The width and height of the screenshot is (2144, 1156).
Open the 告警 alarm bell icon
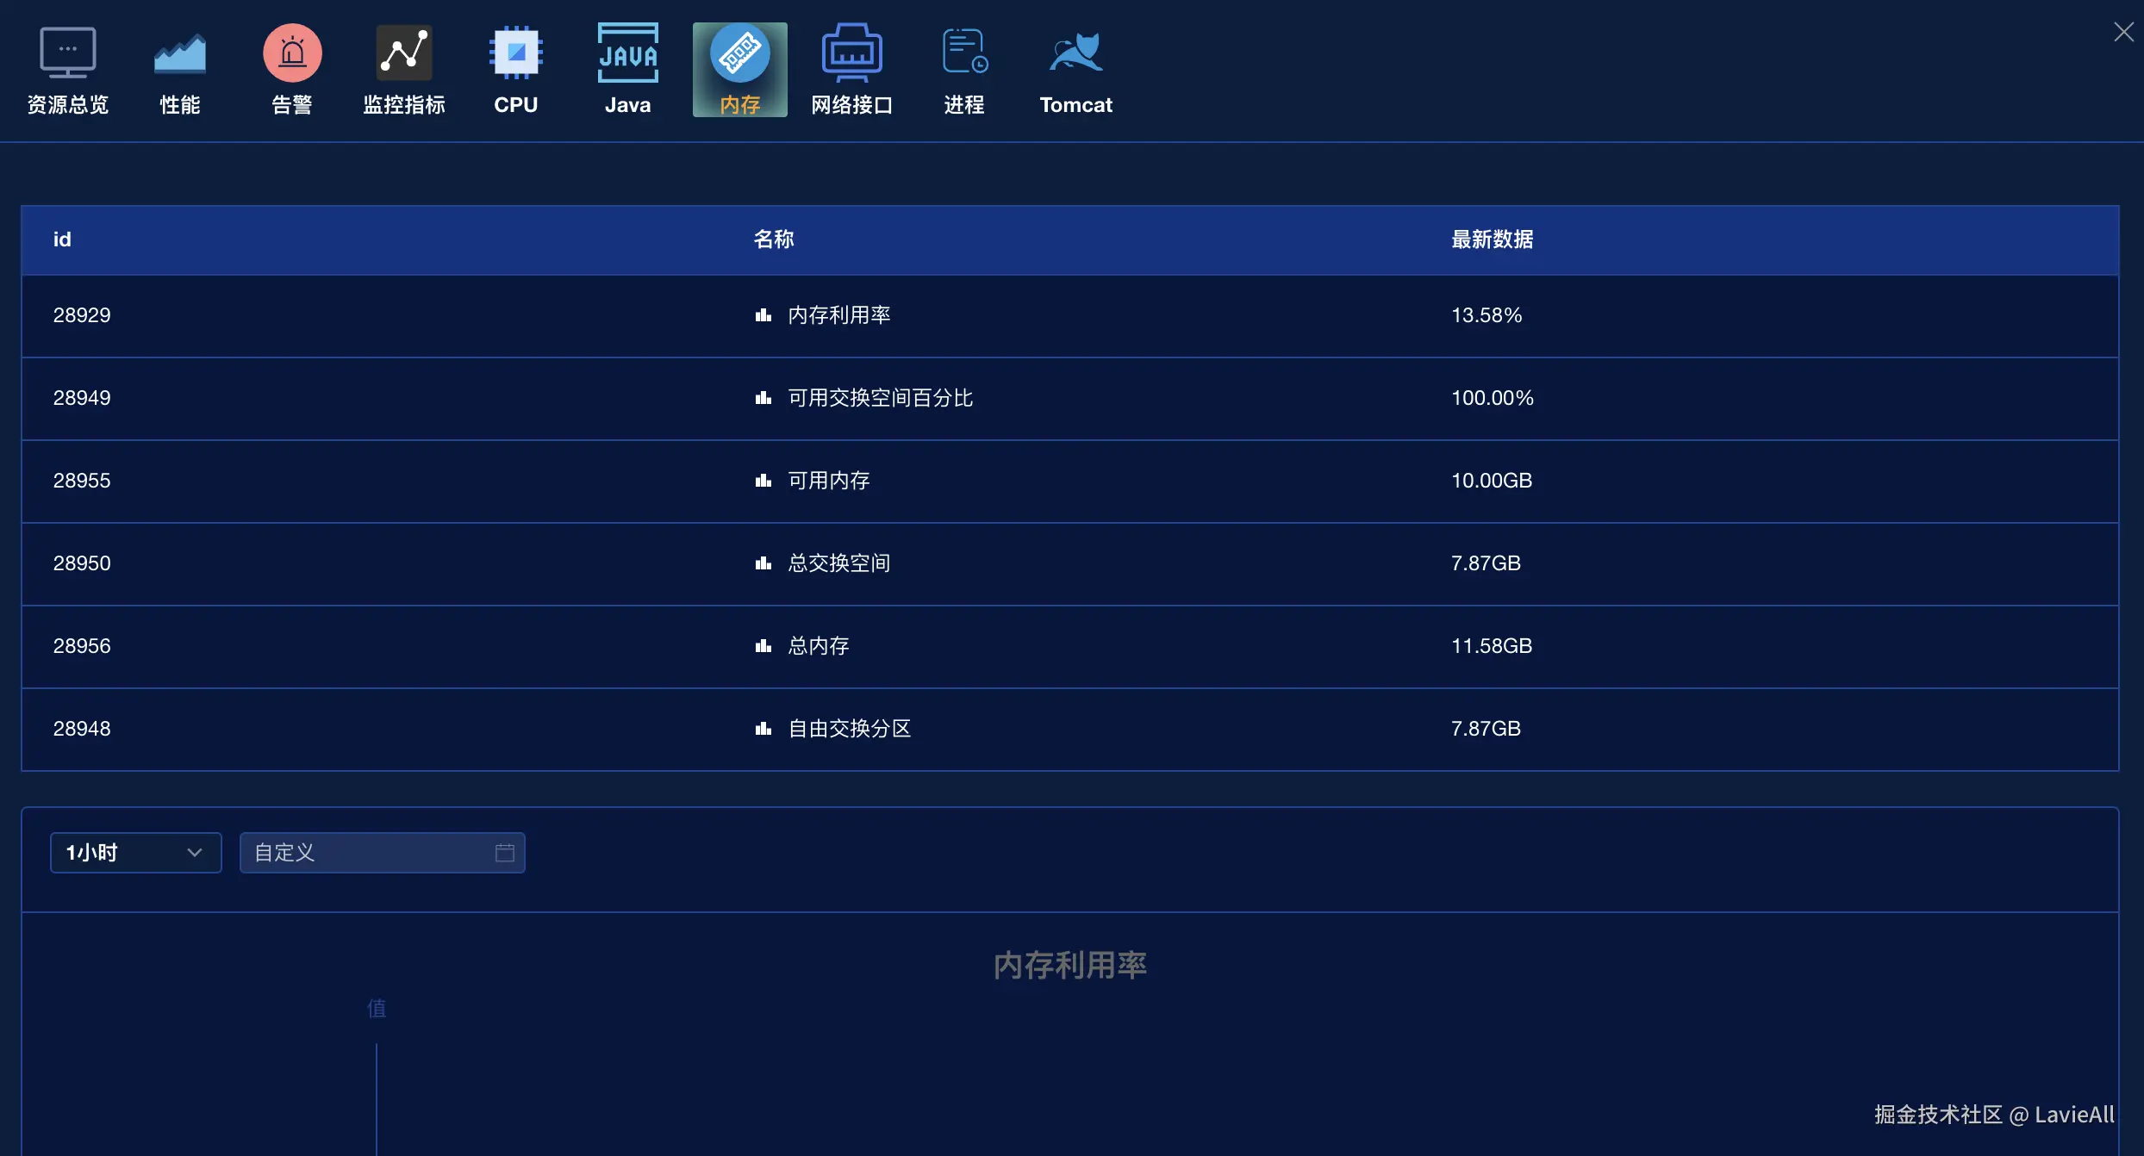(x=292, y=53)
